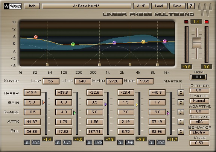Click the purple high-mid band node
This screenshot has height=152, width=216.
114,43
